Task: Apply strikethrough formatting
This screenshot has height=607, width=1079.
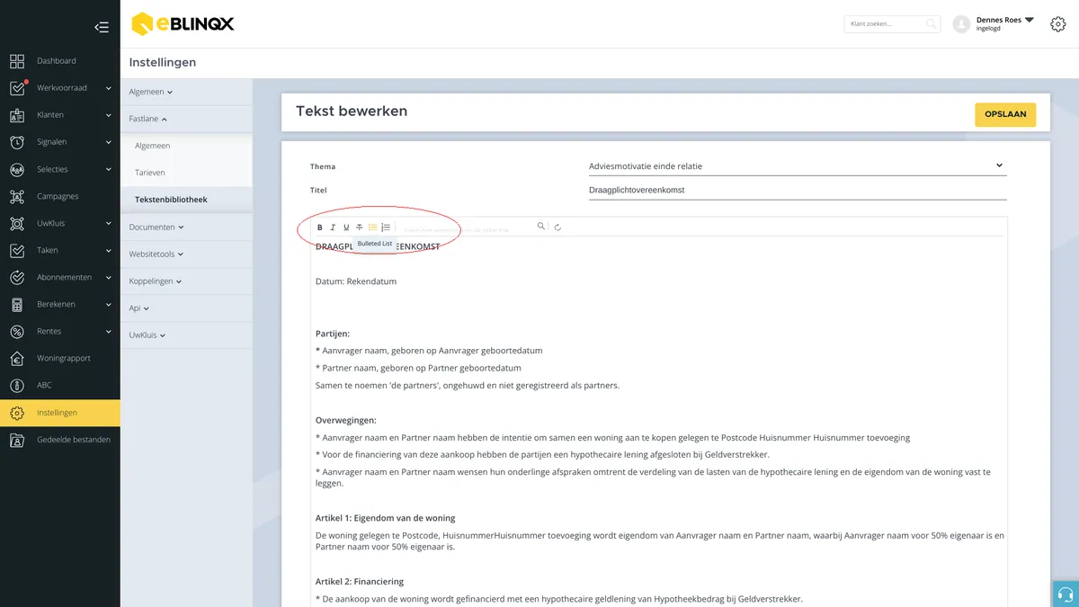Action: (360, 228)
